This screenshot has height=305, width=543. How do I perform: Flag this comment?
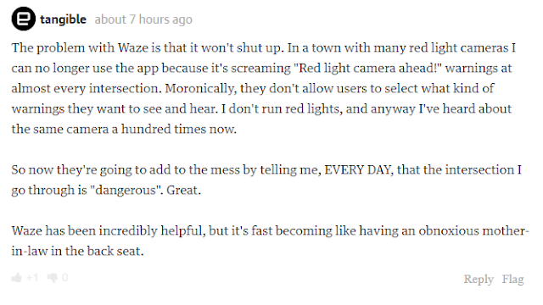point(512,279)
